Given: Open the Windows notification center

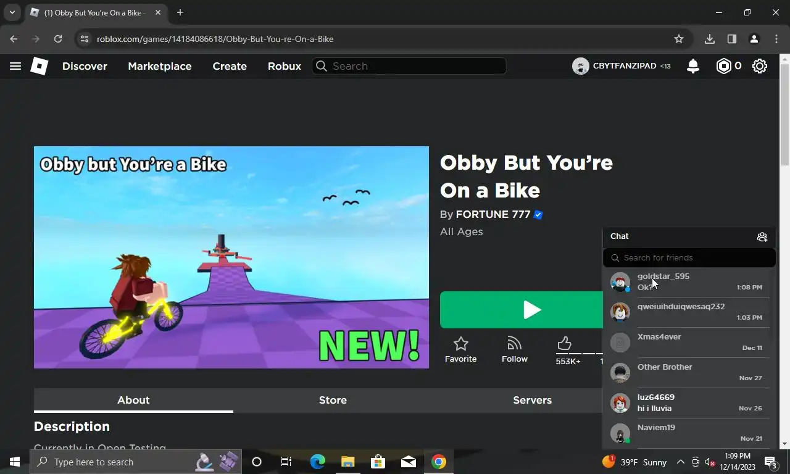Looking at the screenshot, I should [771, 462].
